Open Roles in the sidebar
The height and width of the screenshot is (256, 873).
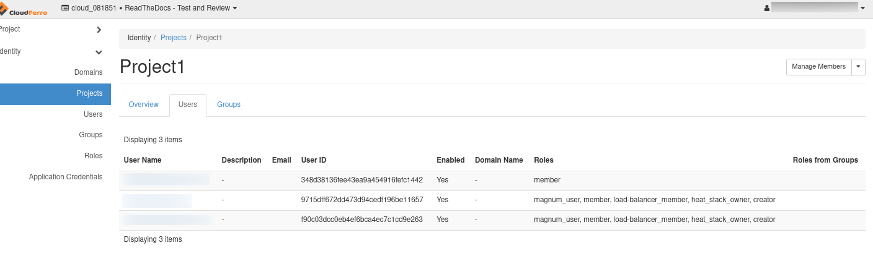(93, 156)
